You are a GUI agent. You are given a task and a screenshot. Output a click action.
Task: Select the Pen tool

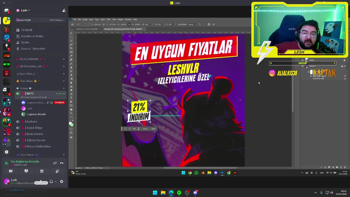click(71, 94)
